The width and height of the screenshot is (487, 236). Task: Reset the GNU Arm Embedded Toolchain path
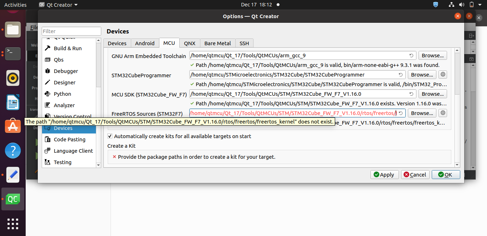coord(411,56)
